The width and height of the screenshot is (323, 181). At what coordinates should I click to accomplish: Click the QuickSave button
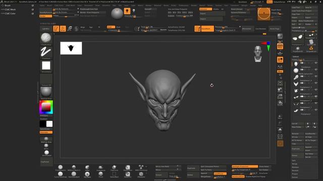[x=242, y=2]
